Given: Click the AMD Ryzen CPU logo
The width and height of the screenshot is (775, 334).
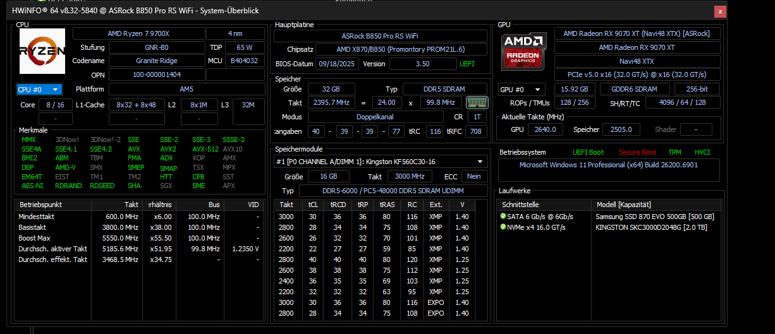Looking at the screenshot, I should (x=41, y=52).
